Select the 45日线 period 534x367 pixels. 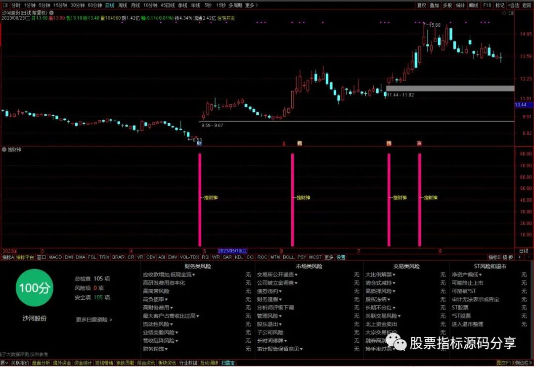[x=168, y=5]
